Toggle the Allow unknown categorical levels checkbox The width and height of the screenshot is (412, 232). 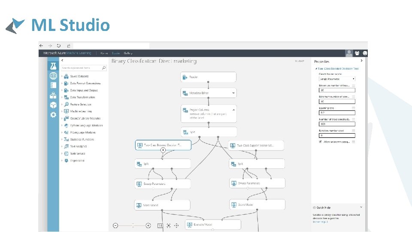(320, 141)
